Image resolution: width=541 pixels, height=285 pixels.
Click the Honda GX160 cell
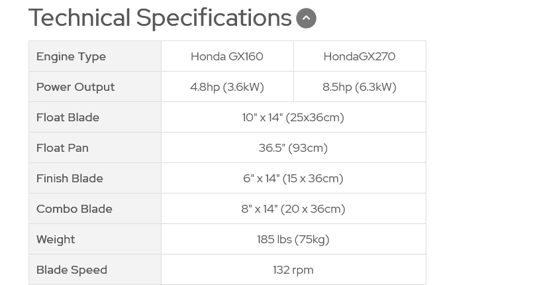[x=227, y=56]
